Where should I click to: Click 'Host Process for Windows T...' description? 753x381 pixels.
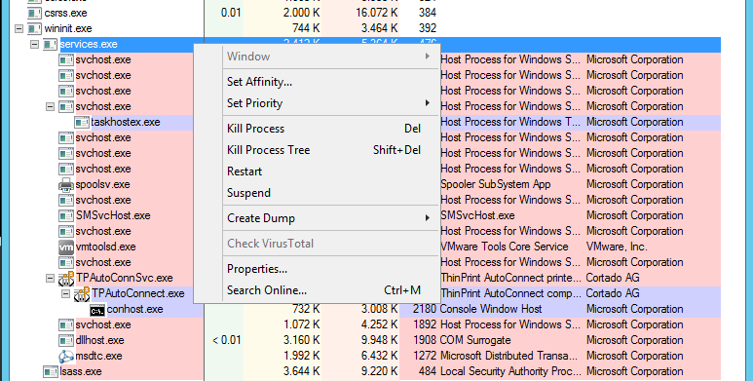tap(510, 122)
